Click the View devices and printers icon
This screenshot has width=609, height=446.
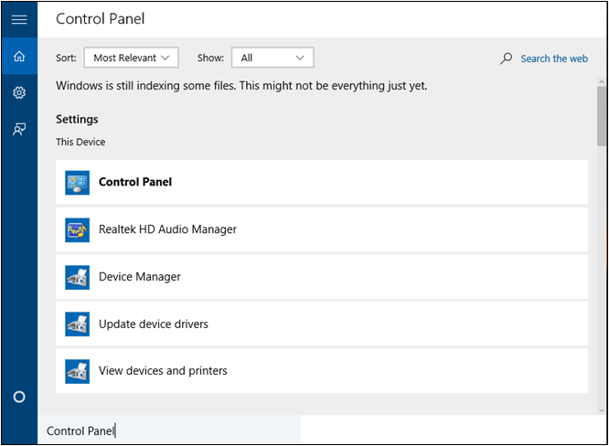pyautogui.click(x=78, y=371)
